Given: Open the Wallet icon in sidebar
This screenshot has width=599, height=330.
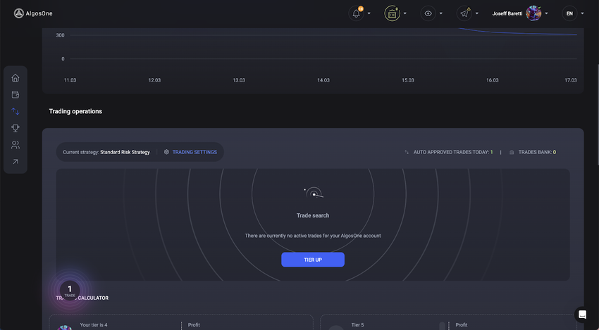Looking at the screenshot, I should (x=16, y=94).
